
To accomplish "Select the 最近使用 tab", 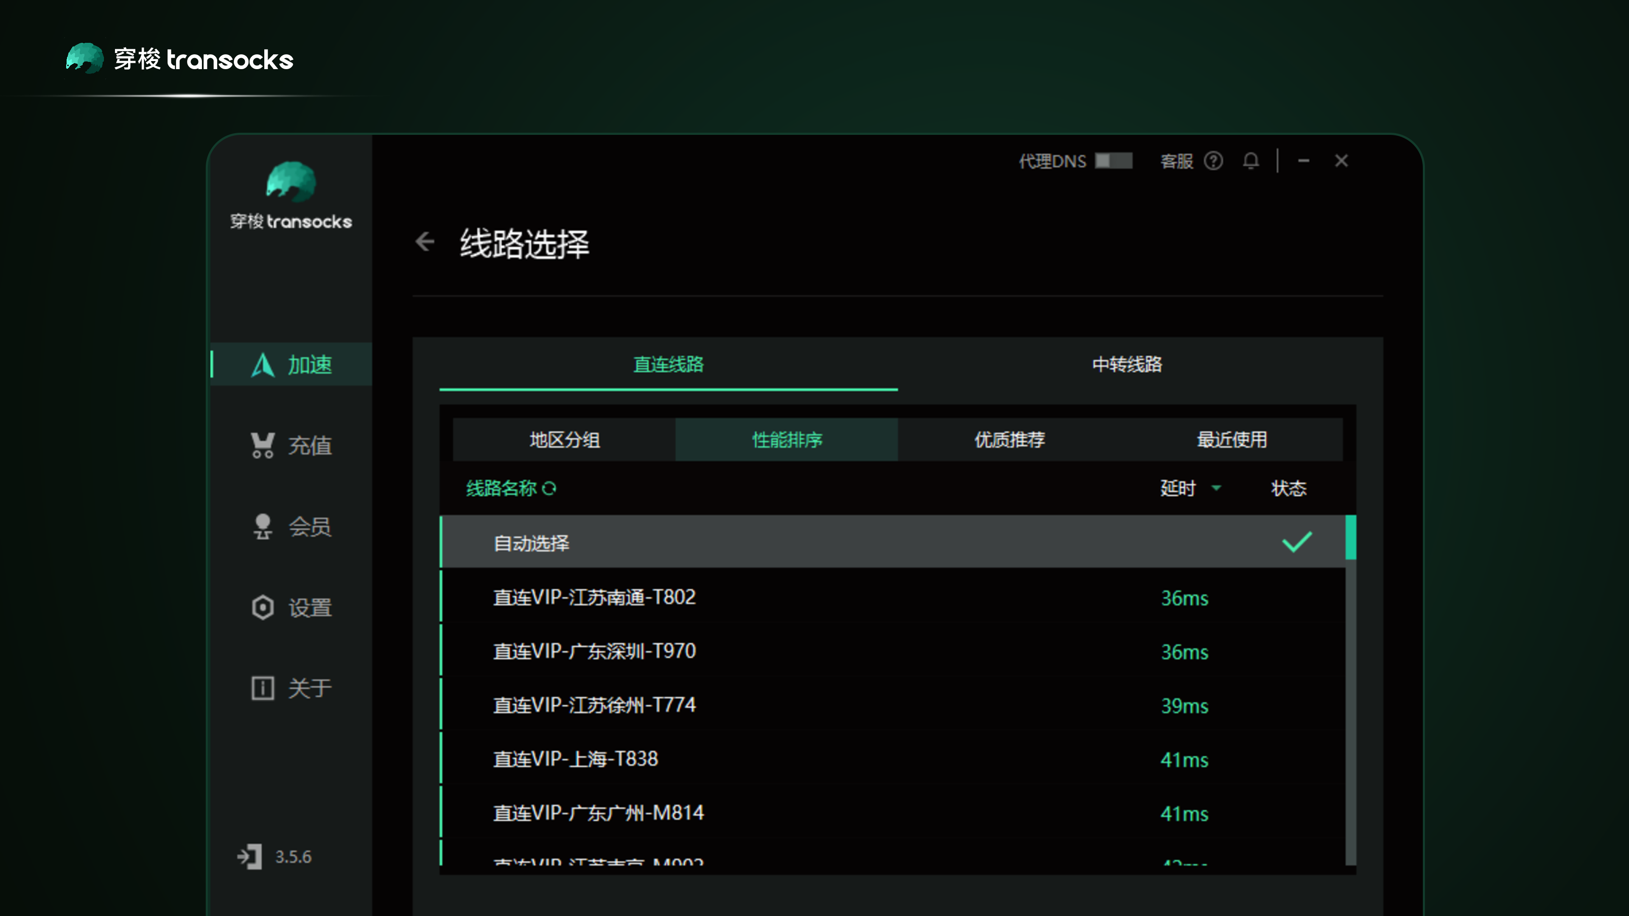I will coord(1231,440).
